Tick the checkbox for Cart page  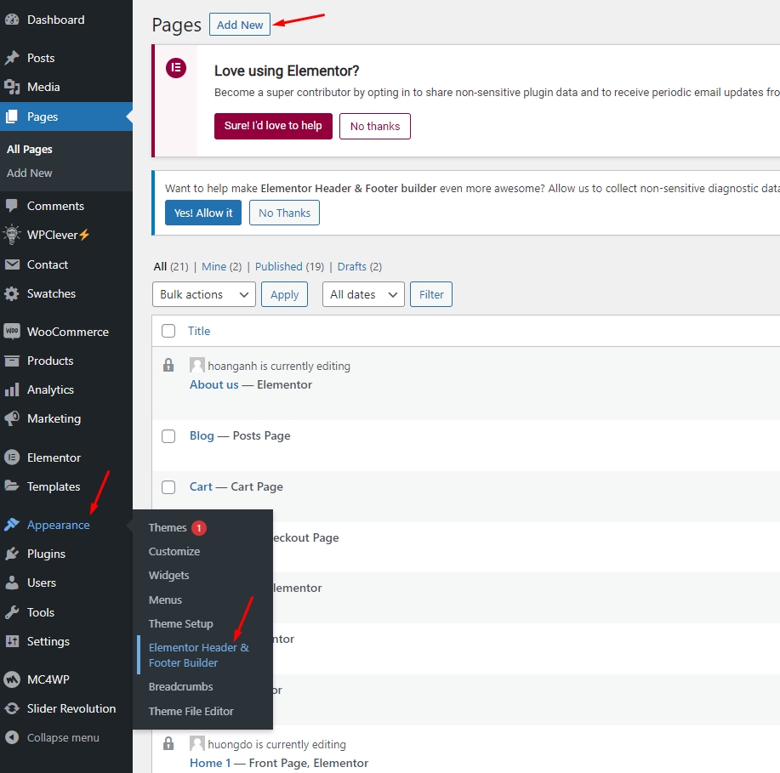point(168,487)
